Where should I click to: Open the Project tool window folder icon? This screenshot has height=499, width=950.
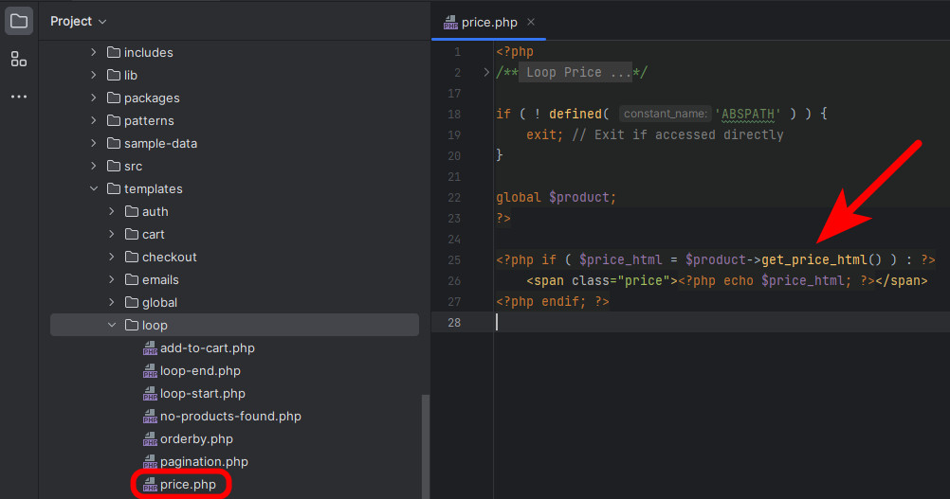coord(19,21)
